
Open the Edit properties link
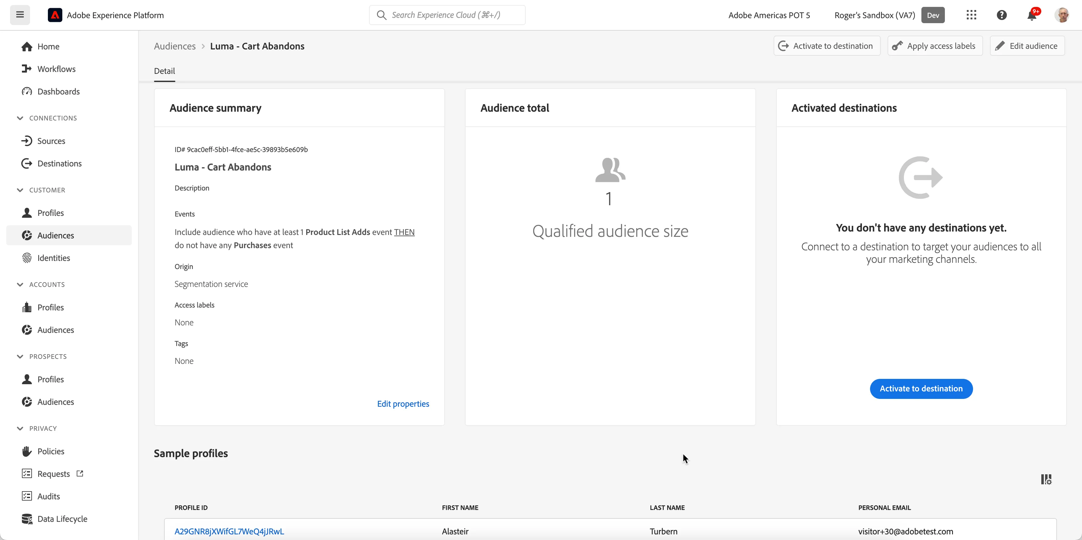tap(403, 404)
